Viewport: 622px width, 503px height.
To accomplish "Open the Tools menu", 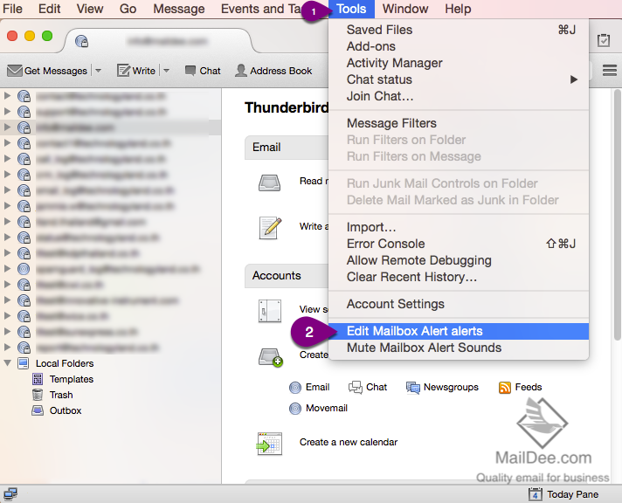I will [351, 9].
